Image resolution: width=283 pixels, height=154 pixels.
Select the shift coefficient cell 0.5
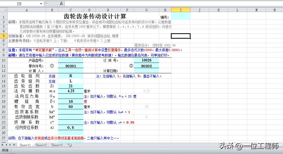(70, 127)
